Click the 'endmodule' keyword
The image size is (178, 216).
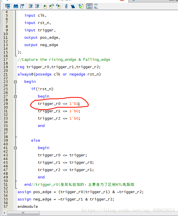coord(28,206)
